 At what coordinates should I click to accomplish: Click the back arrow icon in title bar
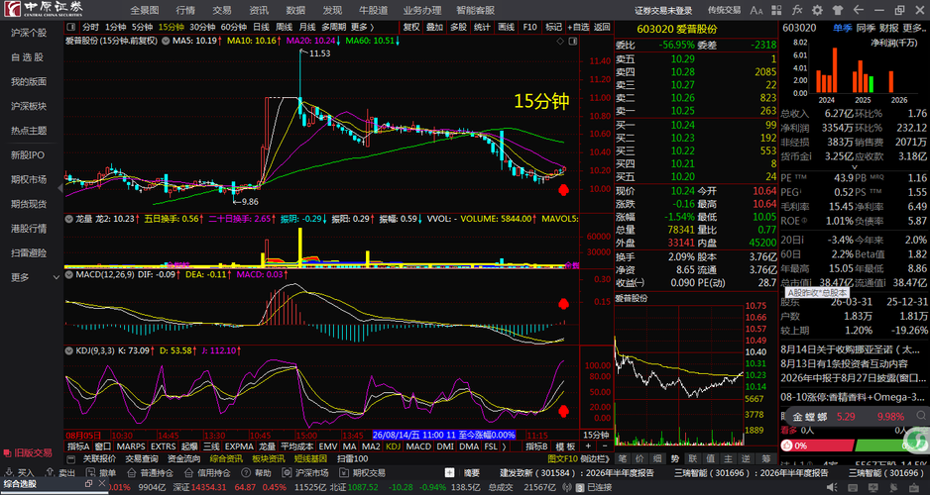(858, 10)
